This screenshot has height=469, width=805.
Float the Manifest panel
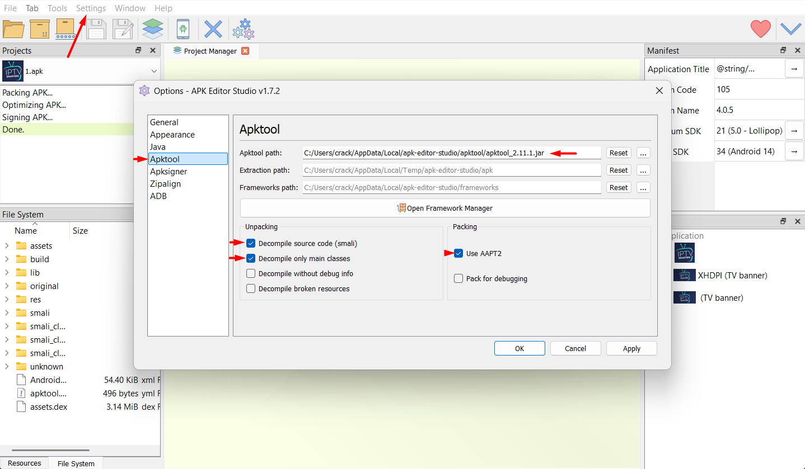(x=784, y=50)
